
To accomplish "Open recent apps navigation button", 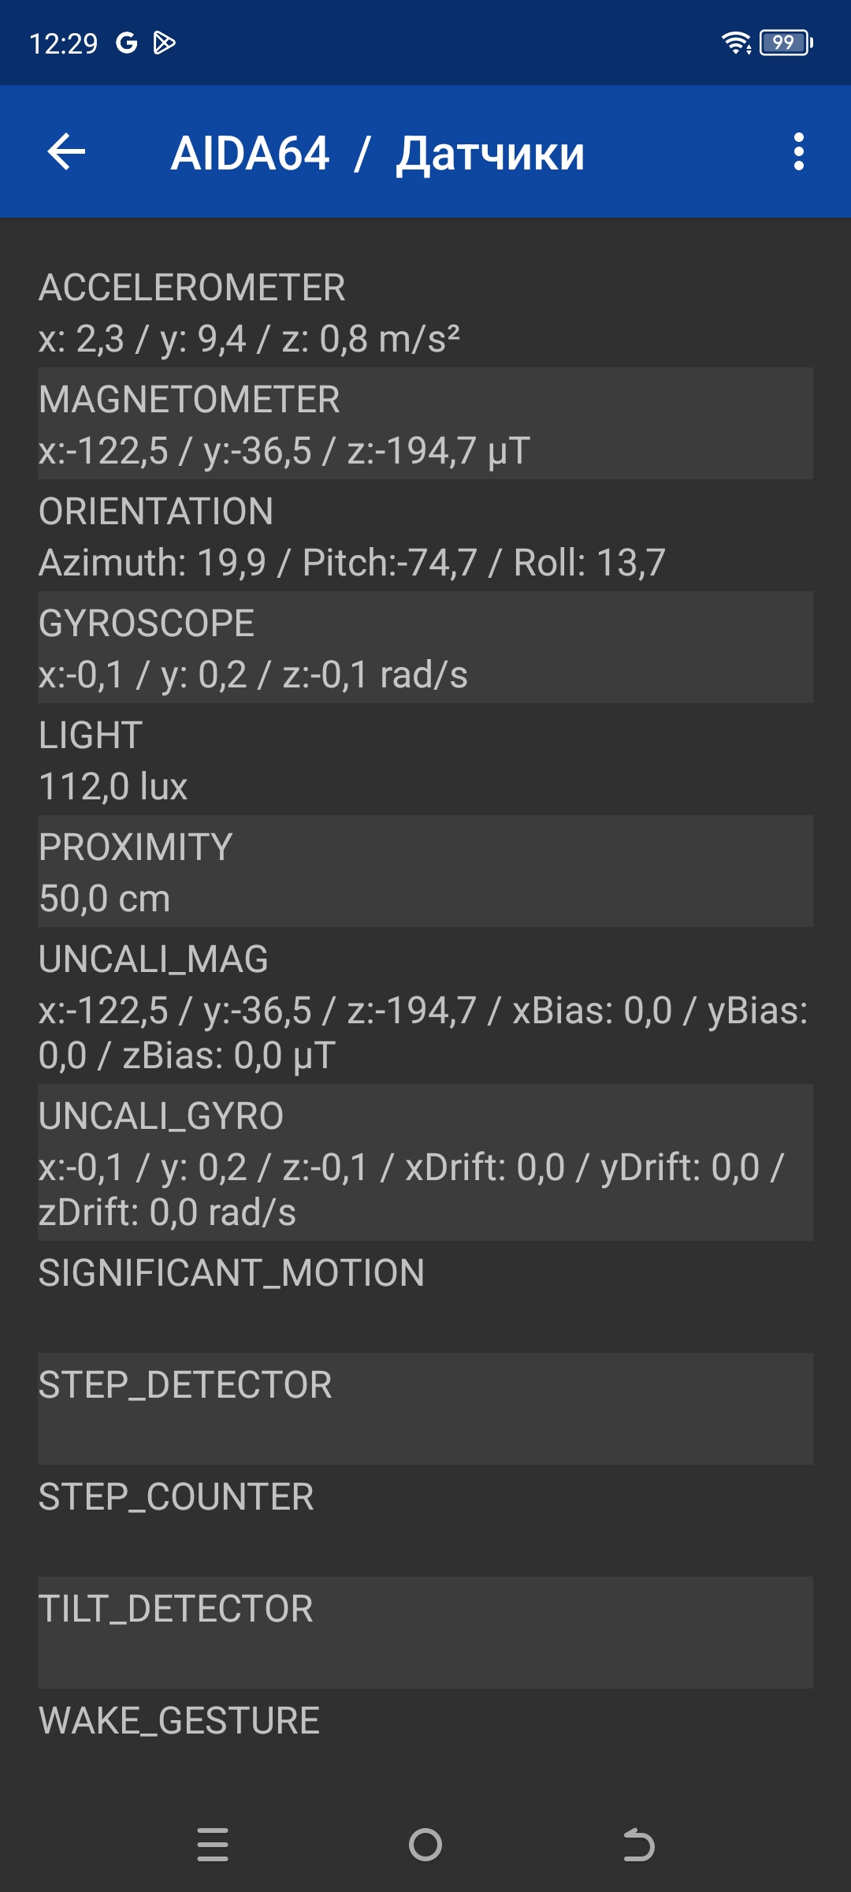I will 213,1845.
